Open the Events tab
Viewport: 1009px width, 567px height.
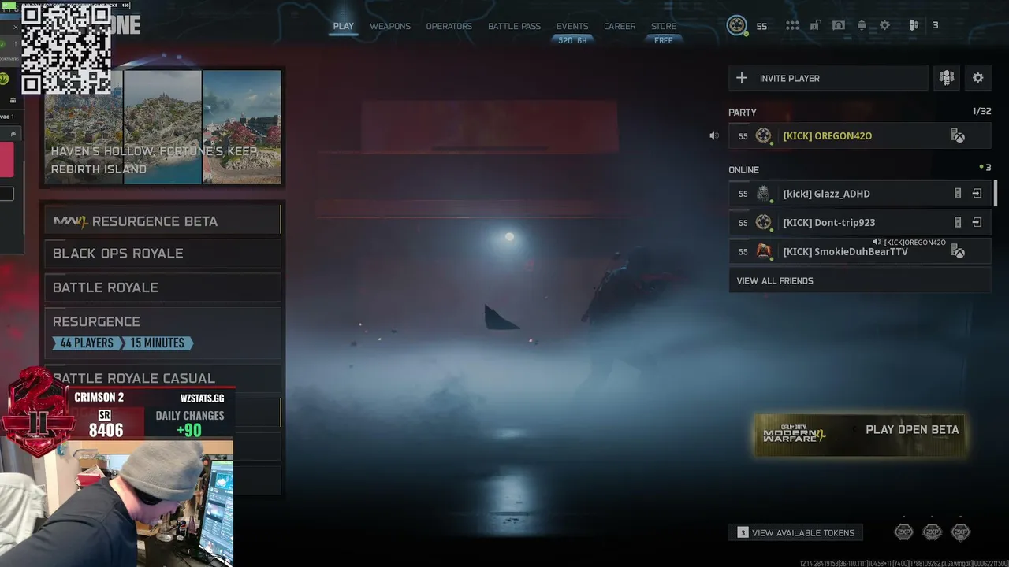pyautogui.click(x=572, y=26)
